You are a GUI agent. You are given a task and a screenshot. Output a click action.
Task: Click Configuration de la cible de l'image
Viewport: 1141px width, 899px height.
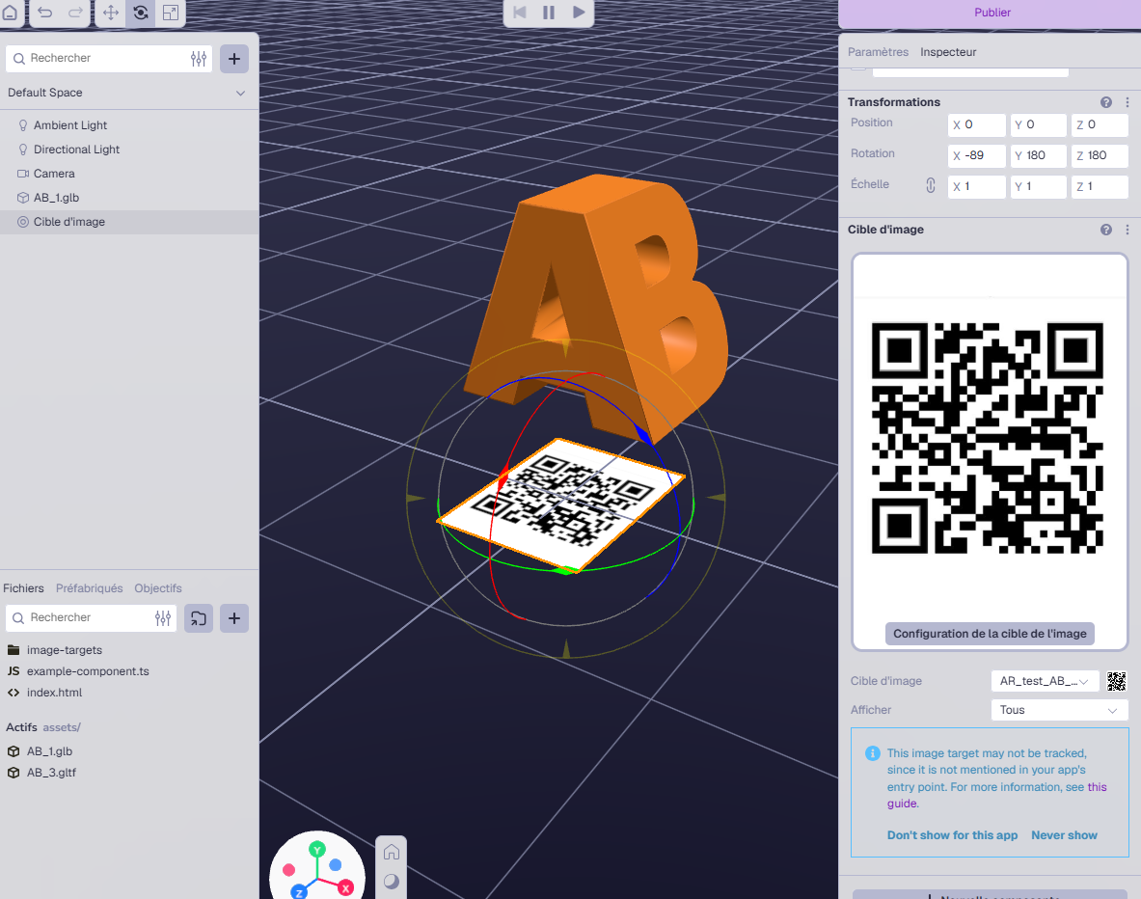[x=990, y=634]
